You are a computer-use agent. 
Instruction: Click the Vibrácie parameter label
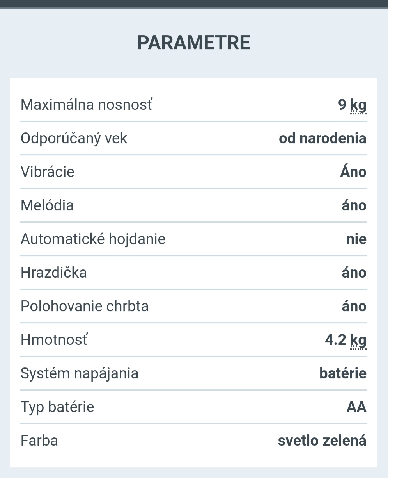coord(47,172)
